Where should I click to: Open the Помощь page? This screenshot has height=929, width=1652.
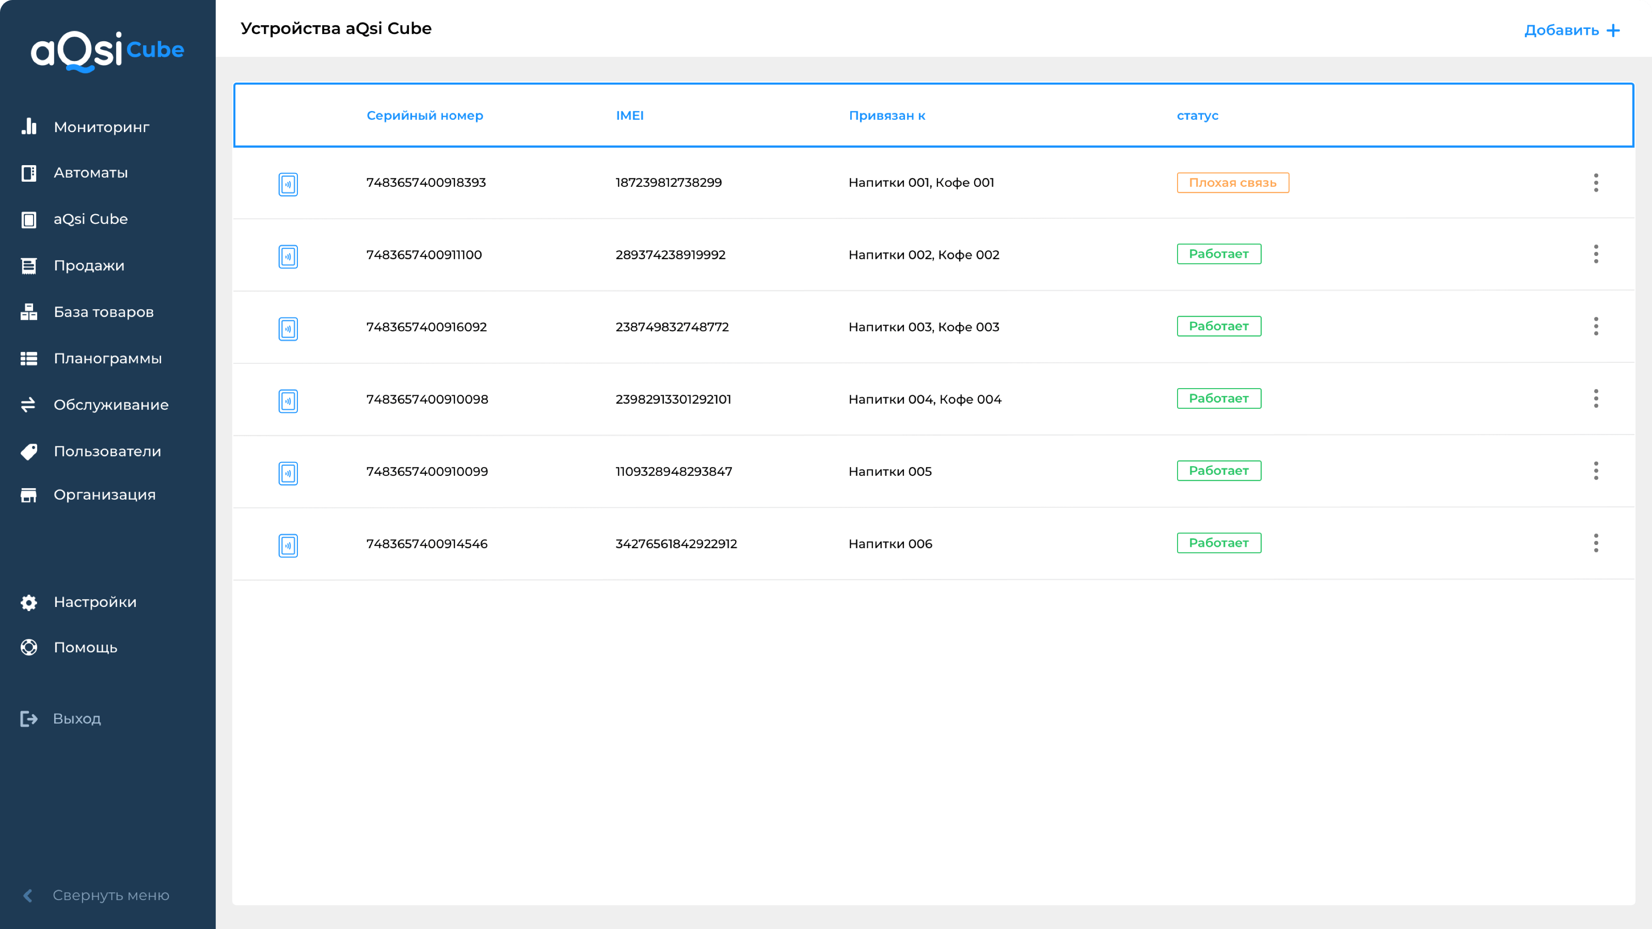[85, 647]
